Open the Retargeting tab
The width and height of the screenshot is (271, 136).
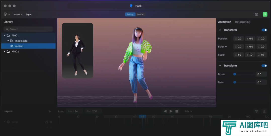coord(243,22)
